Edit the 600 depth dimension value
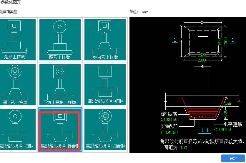Image resolution: width=246 pixels, height=163 pixels. pyautogui.click(x=225, y=113)
